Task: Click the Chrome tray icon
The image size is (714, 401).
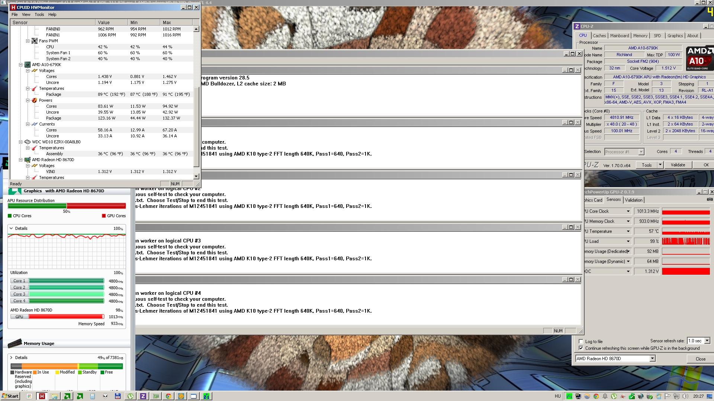Action: pos(596,396)
